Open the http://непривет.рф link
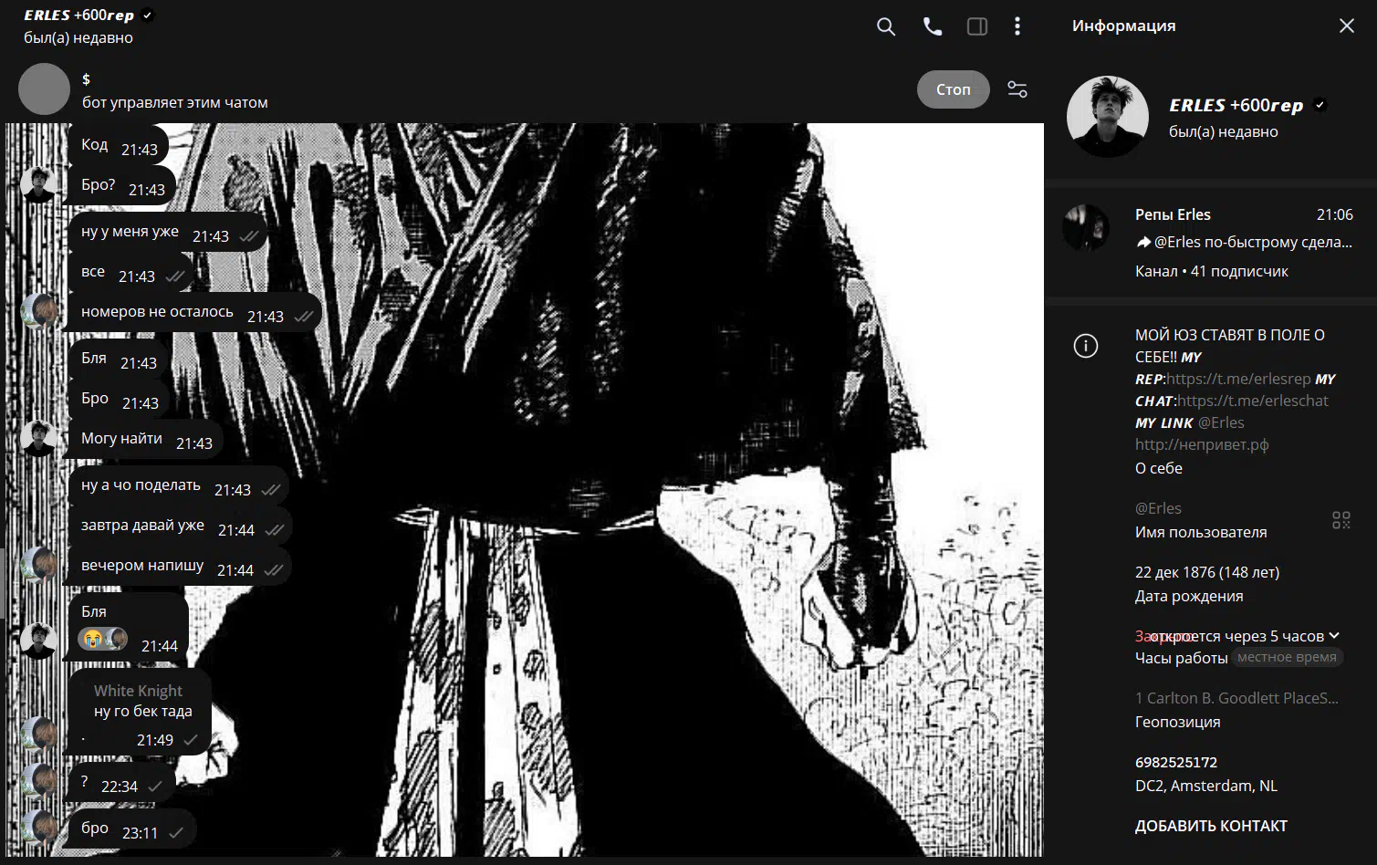Screen dimensions: 1377x865 click(1202, 444)
